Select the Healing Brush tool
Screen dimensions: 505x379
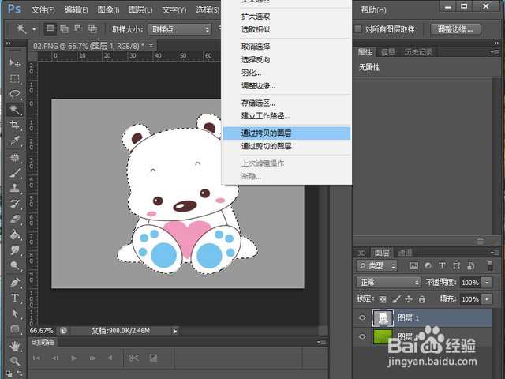point(15,158)
